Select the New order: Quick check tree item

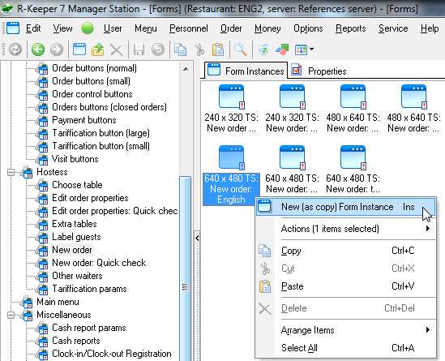tap(99, 263)
